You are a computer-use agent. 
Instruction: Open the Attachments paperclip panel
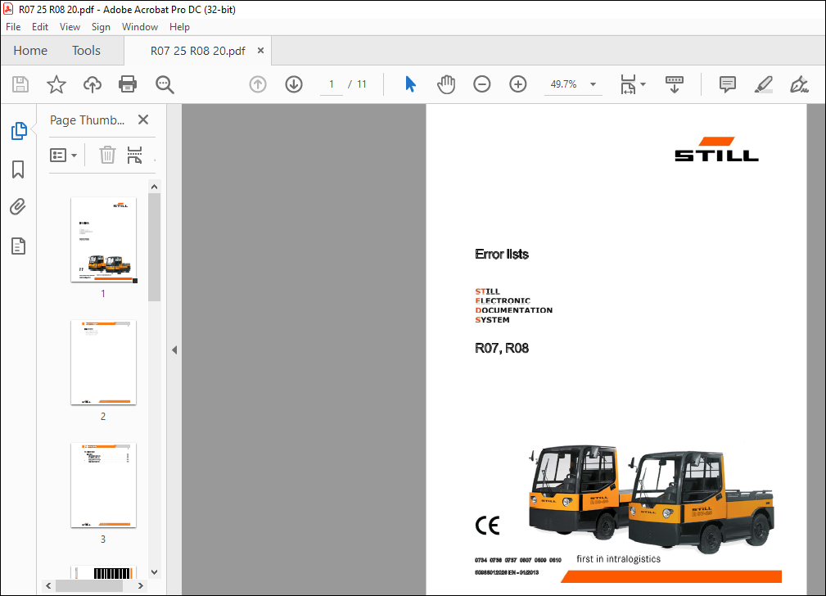pos(18,207)
